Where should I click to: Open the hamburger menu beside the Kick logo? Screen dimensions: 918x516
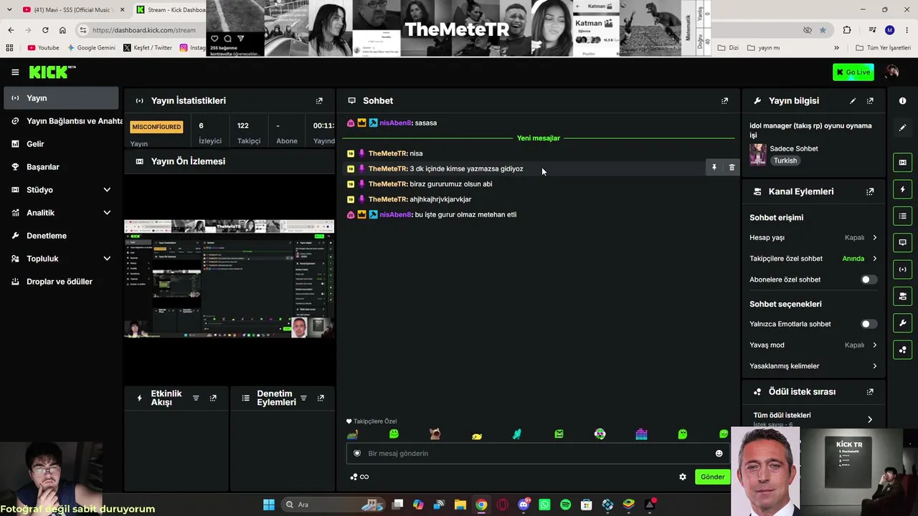click(x=15, y=72)
